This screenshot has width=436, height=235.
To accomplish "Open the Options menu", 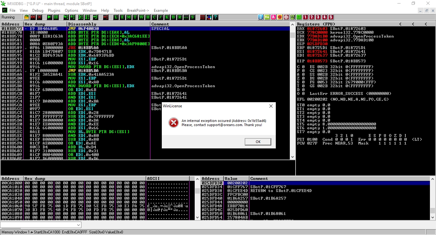I will tap(71, 11).
